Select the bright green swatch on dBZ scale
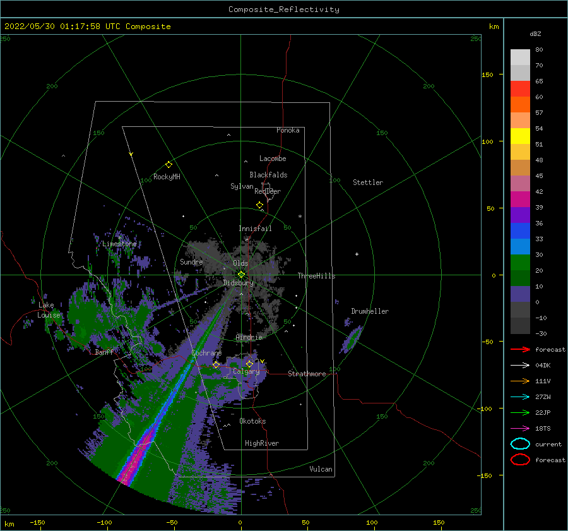The image size is (568, 531). tap(520, 263)
